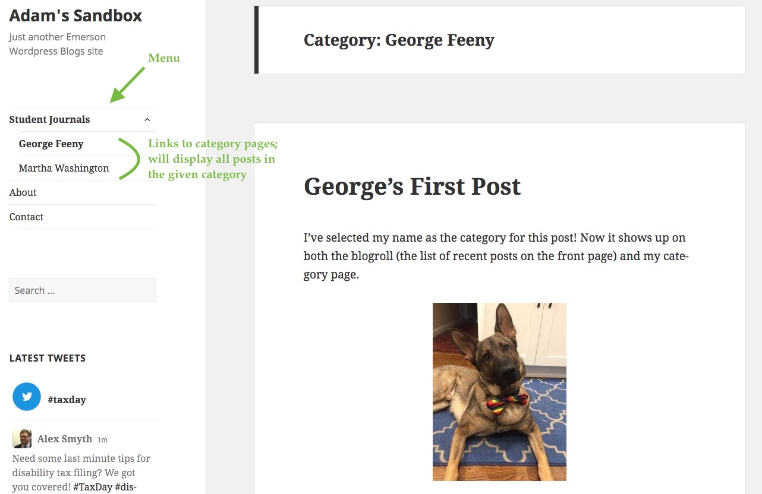Screen dimensions: 762x494
Task: Go to the About page
Action: point(23,192)
